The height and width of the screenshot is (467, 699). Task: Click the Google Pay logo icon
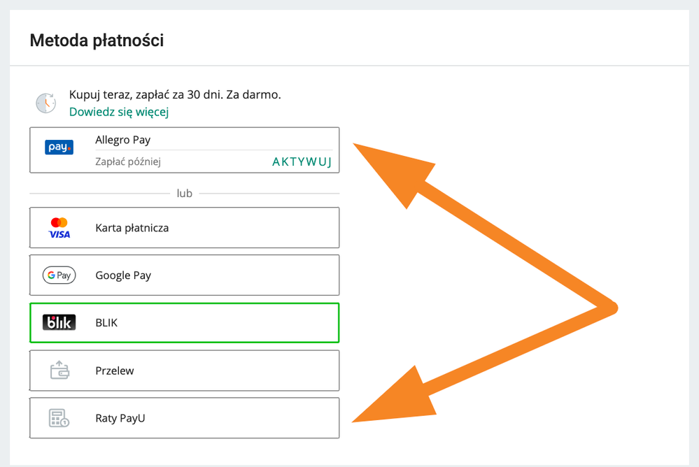pyautogui.click(x=59, y=275)
